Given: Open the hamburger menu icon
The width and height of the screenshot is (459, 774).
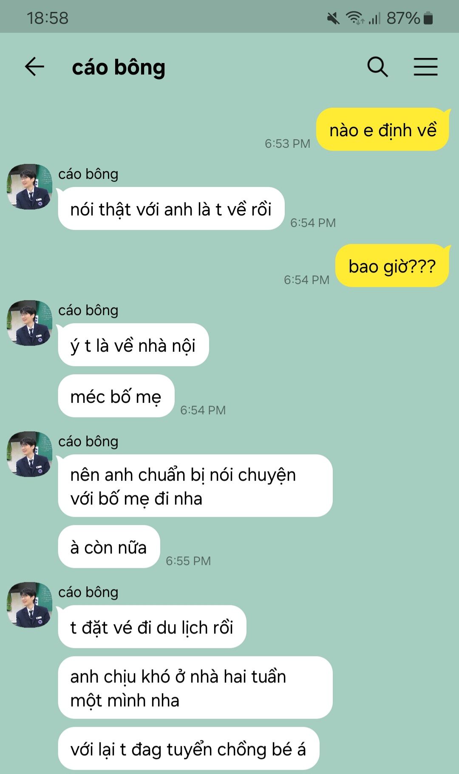Looking at the screenshot, I should click(x=425, y=67).
